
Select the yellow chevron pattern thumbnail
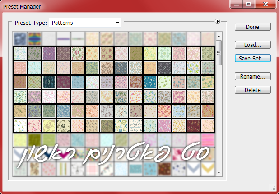tap(208, 169)
